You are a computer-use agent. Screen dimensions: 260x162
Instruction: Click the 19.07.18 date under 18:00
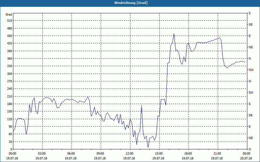188,158
